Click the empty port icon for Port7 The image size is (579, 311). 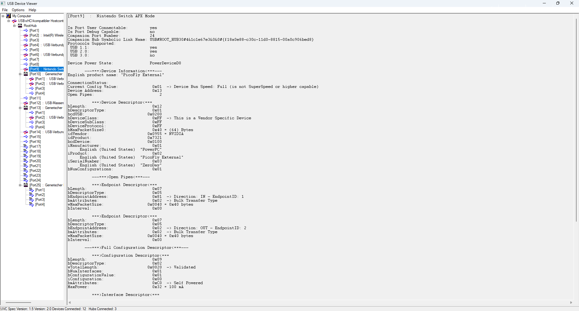pyautogui.click(x=26, y=59)
